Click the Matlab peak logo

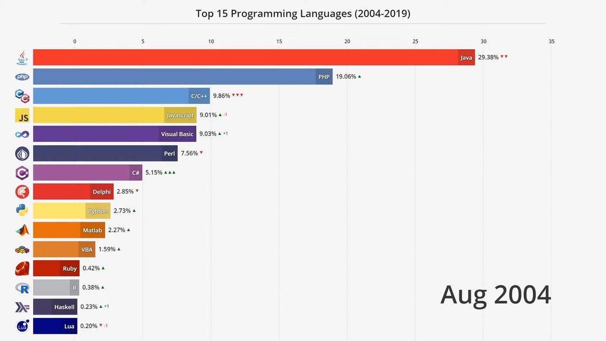(22, 230)
